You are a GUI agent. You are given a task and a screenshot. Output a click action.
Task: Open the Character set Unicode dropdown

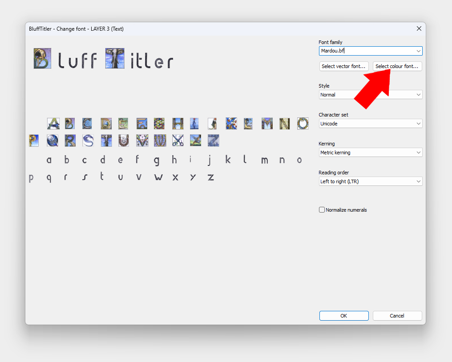[371, 124]
